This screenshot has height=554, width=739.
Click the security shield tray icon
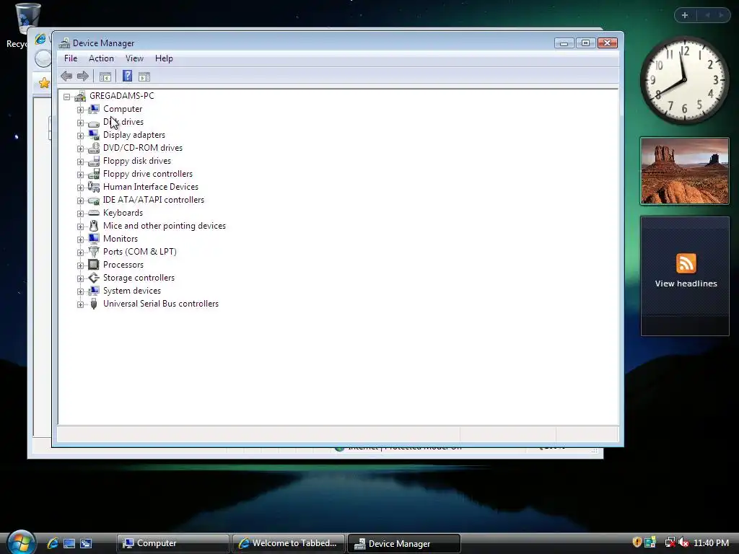(x=637, y=542)
